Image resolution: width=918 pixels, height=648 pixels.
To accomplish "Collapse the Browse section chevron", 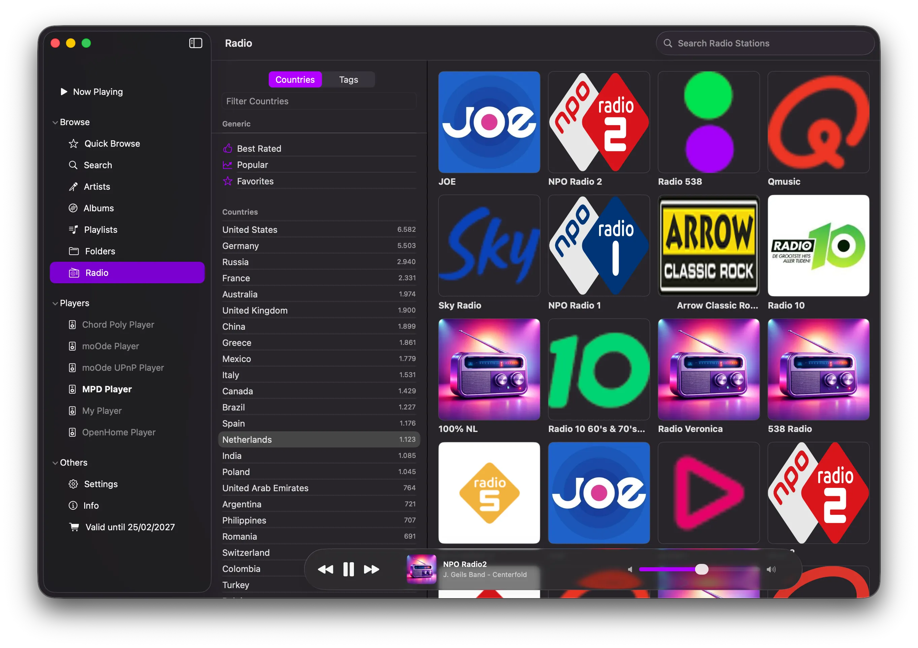I will point(55,122).
